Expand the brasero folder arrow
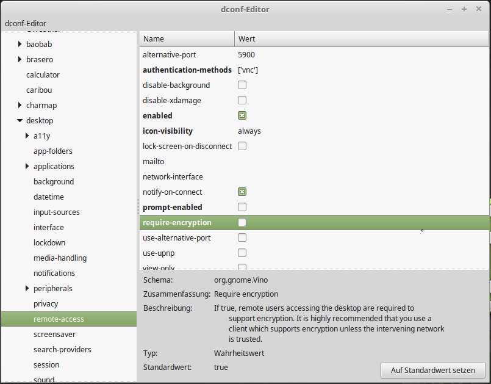Image resolution: width=491 pixels, height=384 pixels. pos(20,59)
